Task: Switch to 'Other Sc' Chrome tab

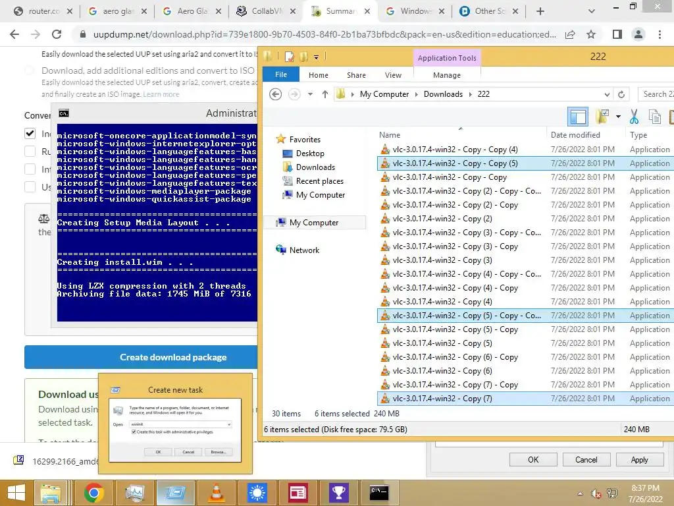Action: 490,11
